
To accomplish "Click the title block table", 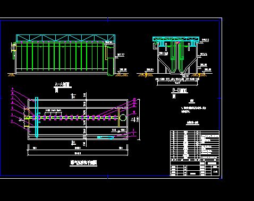I will [x=194, y=153].
